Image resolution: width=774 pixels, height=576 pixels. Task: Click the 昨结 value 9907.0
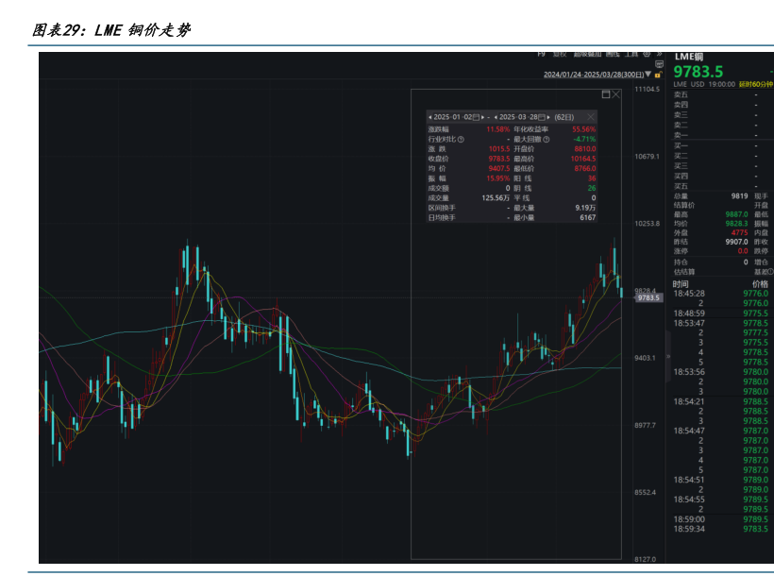tap(737, 242)
